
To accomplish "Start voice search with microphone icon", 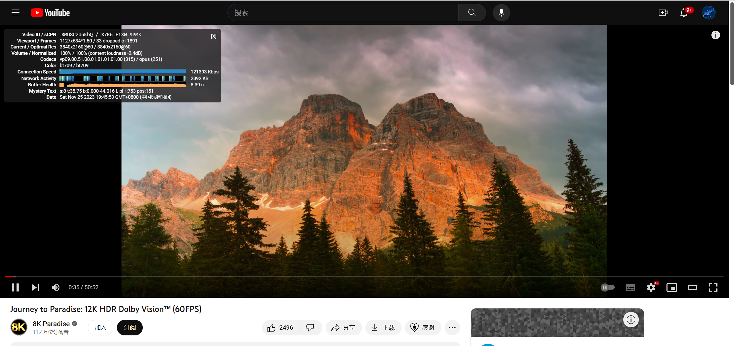I will click(501, 13).
